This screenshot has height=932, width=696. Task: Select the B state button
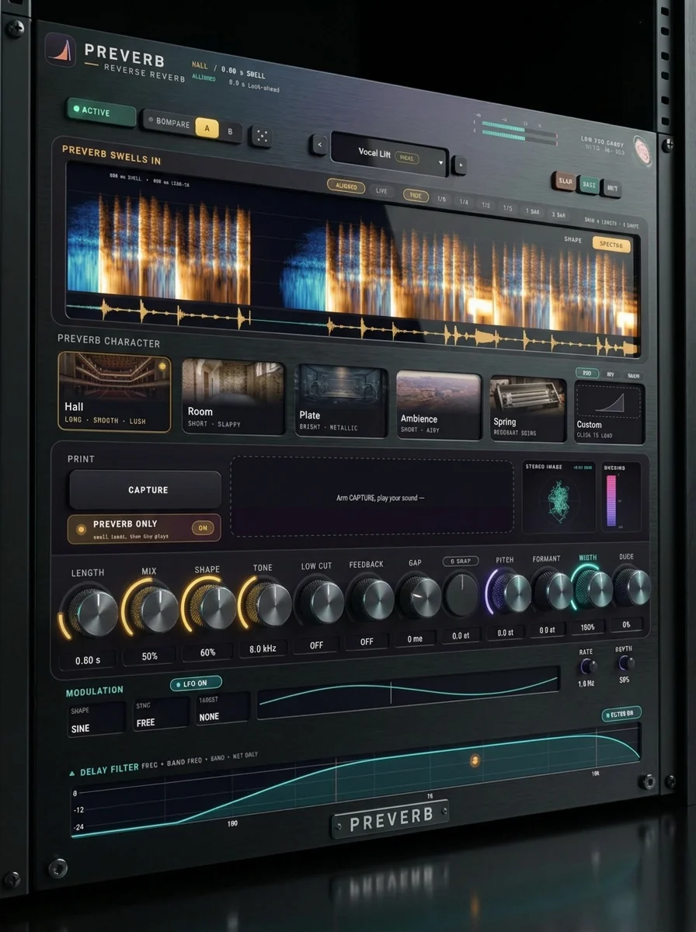pyautogui.click(x=230, y=132)
